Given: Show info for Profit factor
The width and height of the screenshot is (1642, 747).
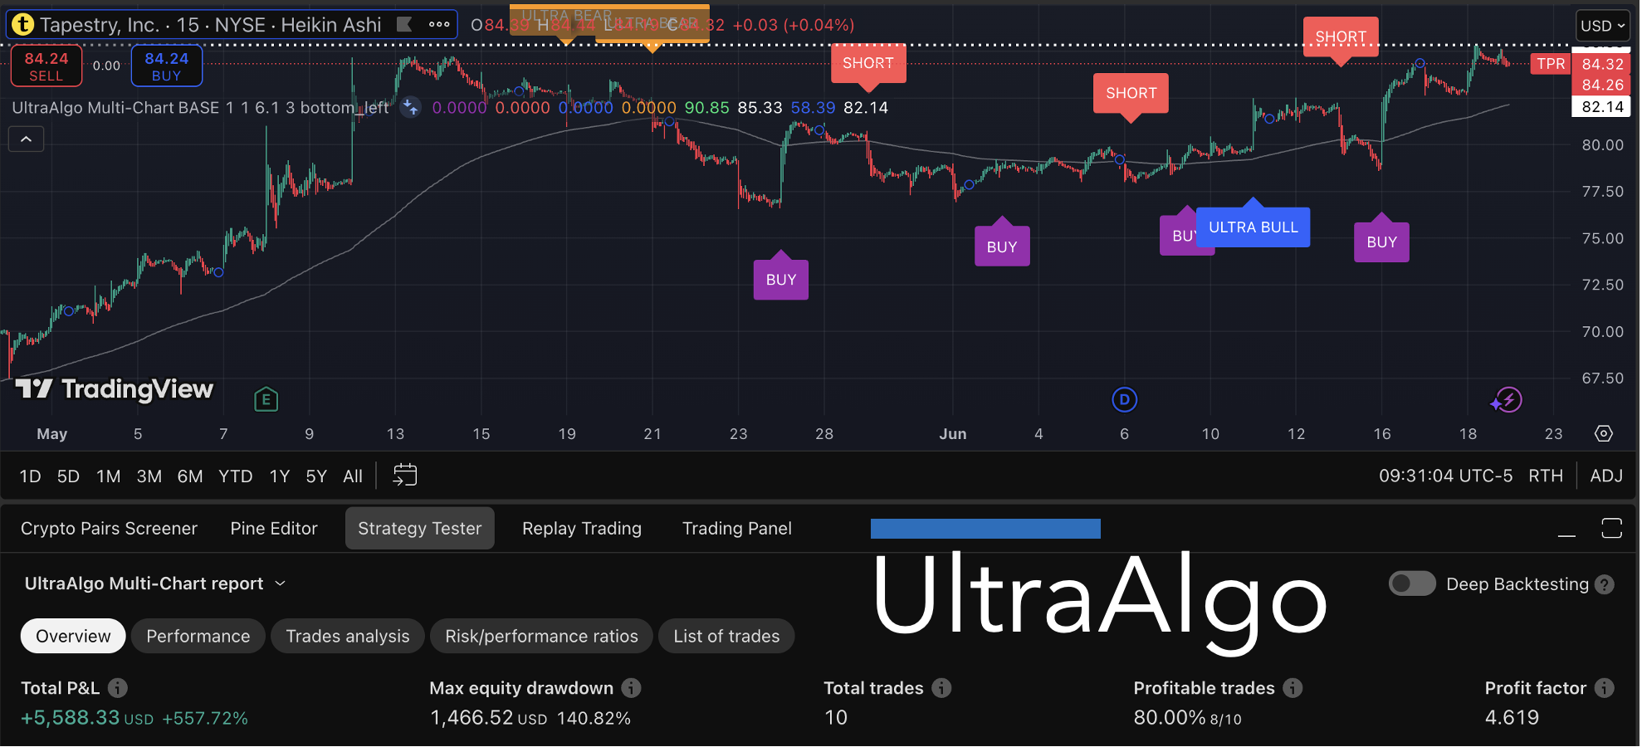Looking at the screenshot, I should click(1605, 688).
